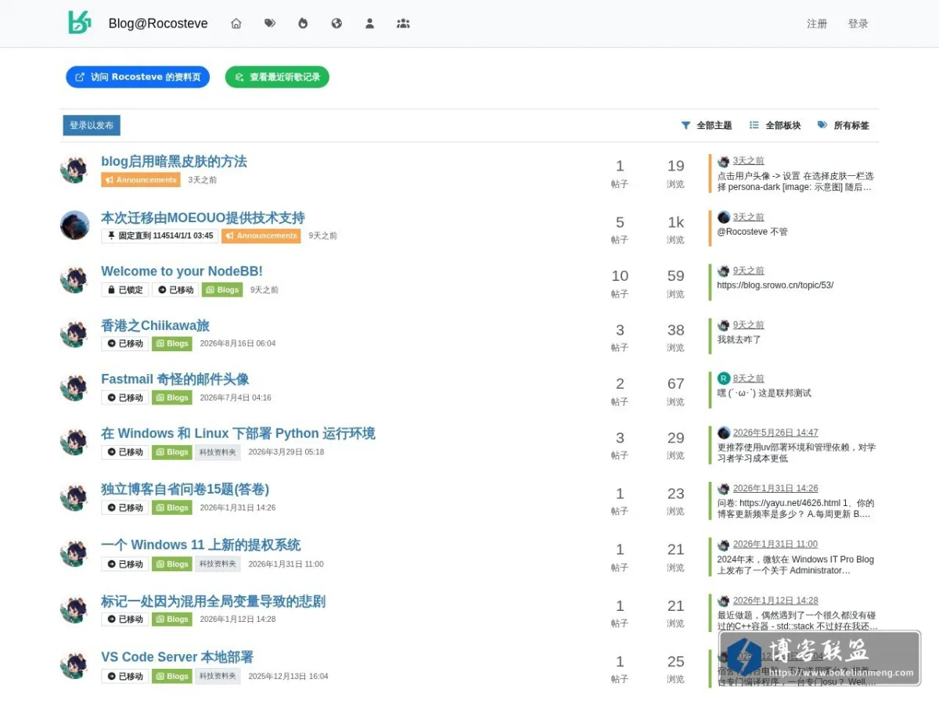Click Announcements tag under blog启用暗黑皮肤的方法
Image resolution: width=939 pixels, height=704 pixels.
point(141,180)
